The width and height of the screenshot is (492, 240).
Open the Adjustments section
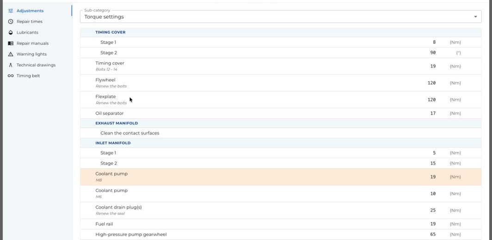click(37, 11)
